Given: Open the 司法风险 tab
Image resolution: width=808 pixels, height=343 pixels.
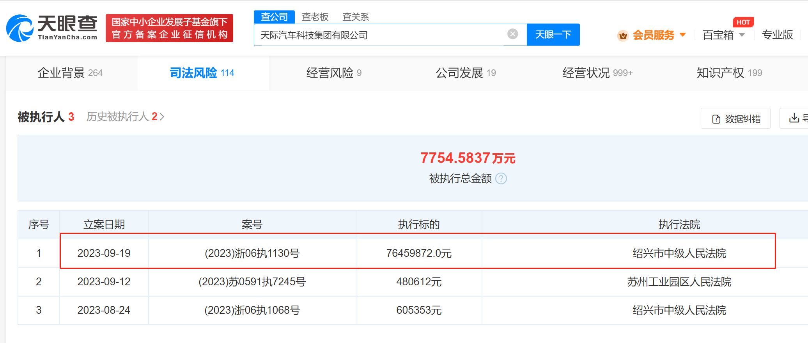Looking at the screenshot, I should (202, 73).
